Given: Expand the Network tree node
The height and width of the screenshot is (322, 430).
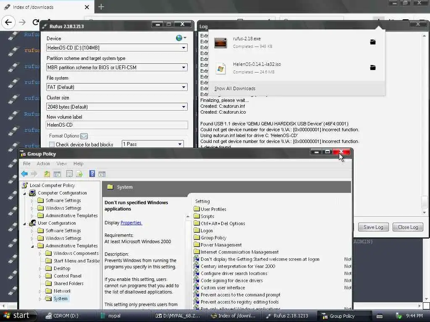Looking at the screenshot, I should coord(40,291).
